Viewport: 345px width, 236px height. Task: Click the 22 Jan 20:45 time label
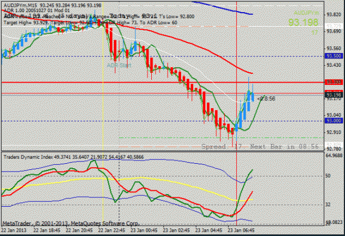tap(79, 230)
